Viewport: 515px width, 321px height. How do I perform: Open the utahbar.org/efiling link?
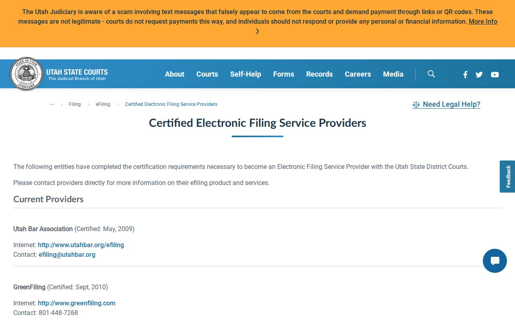[81, 245]
